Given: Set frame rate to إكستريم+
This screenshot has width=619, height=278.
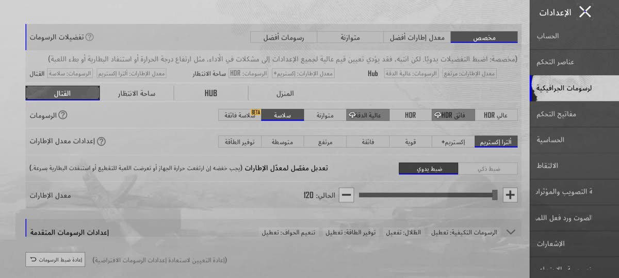Looking at the screenshot, I should point(453,142).
